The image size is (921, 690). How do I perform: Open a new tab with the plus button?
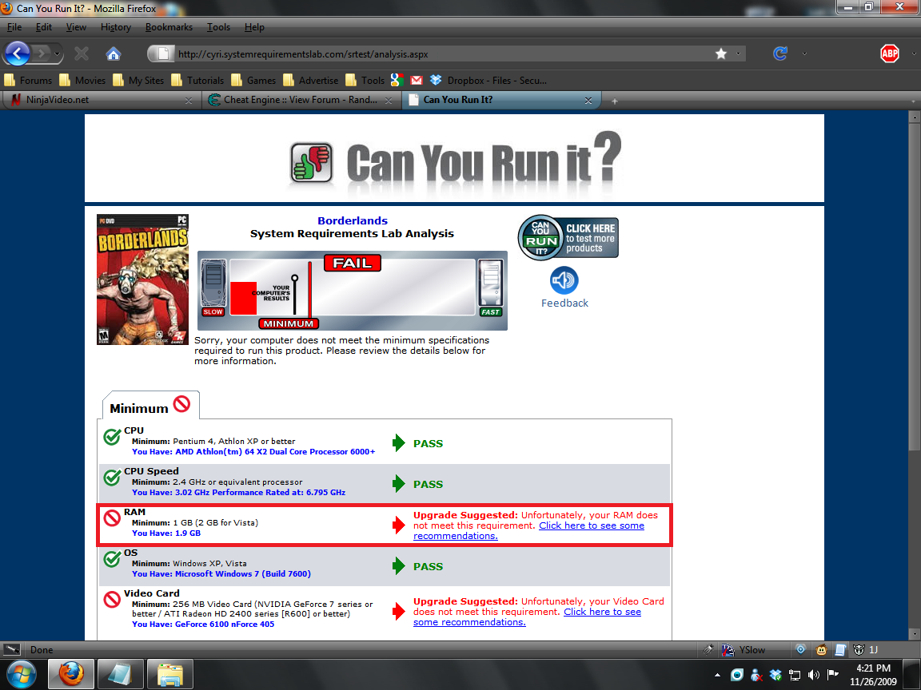tap(614, 101)
